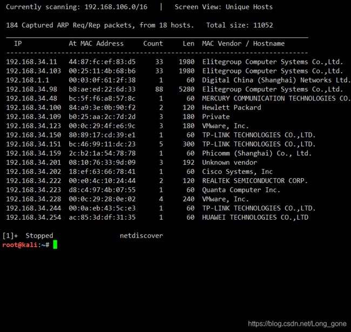The image size is (351, 332).
Task: Click vendor HUAWEI TECHNOLOGIES CO.,LTD
Action: coord(255,218)
